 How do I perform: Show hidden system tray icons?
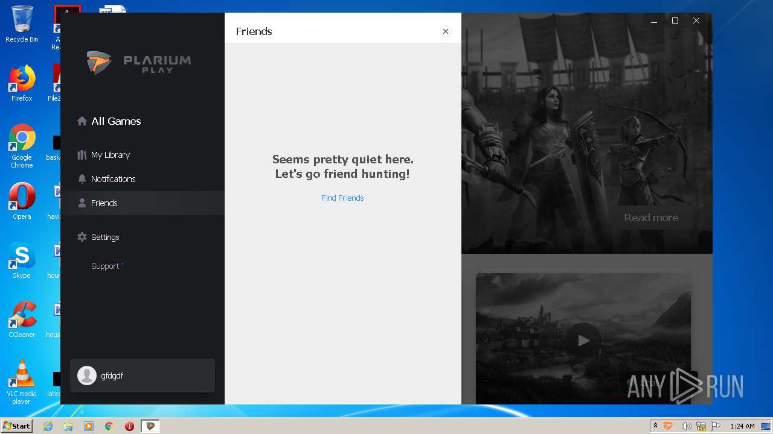click(x=655, y=426)
